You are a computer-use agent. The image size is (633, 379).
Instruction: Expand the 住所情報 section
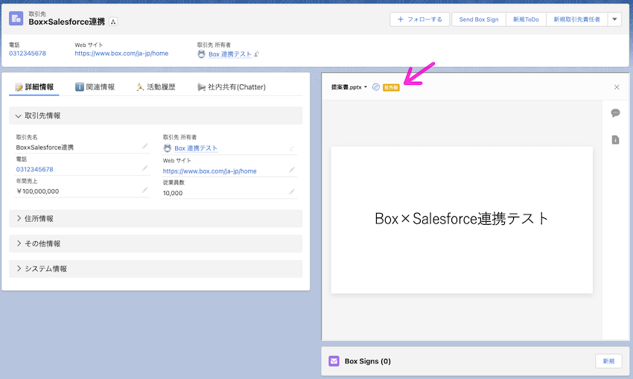pyautogui.click(x=156, y=218)
